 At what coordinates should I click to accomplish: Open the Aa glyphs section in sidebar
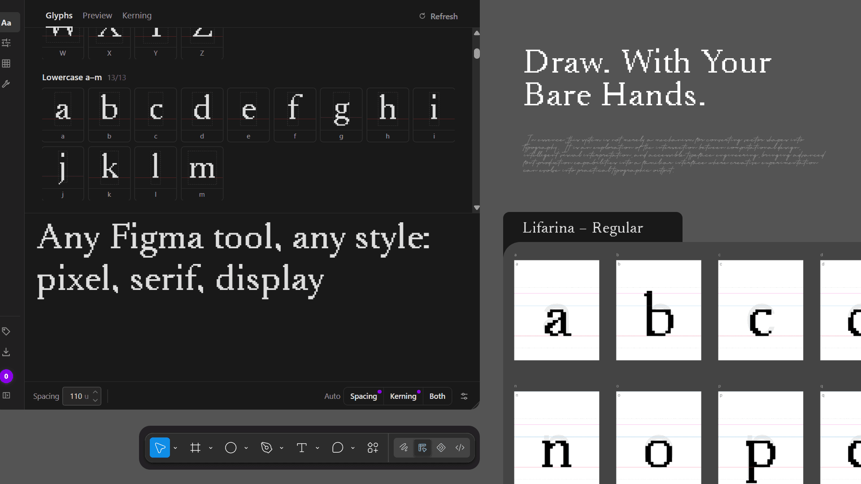pos(7,23)
